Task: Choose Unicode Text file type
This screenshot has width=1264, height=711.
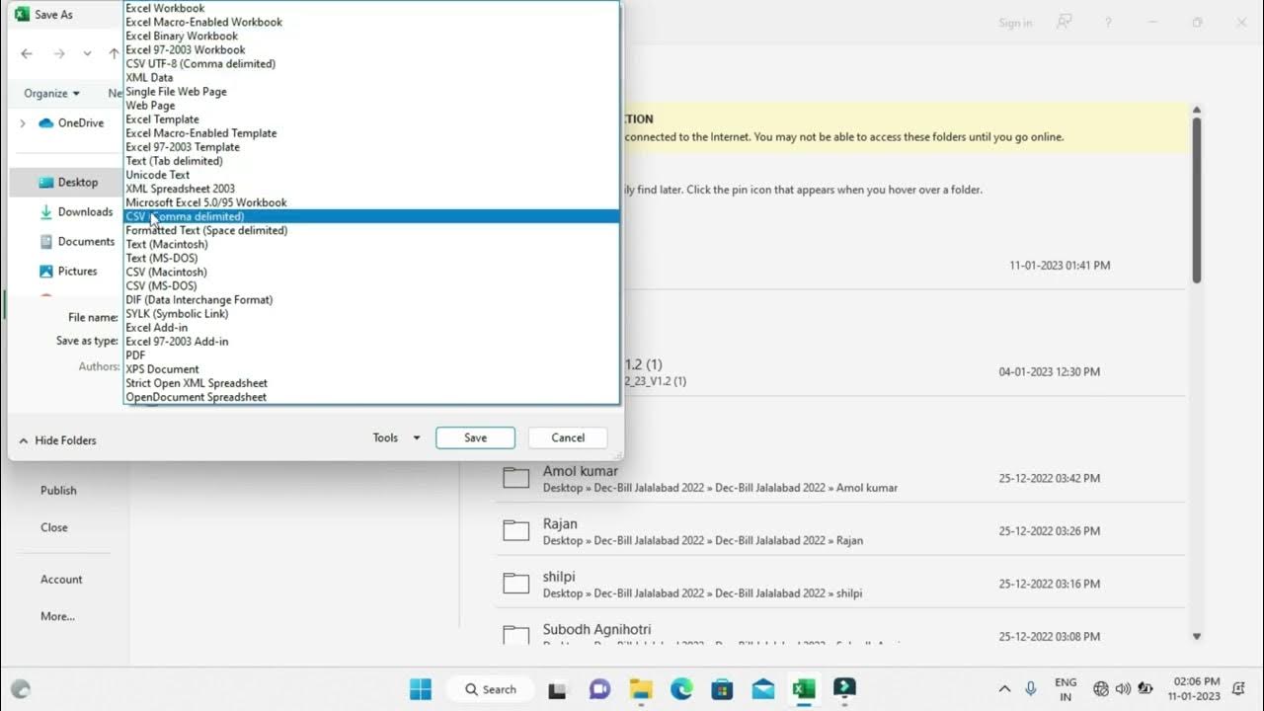Action: 371,175
